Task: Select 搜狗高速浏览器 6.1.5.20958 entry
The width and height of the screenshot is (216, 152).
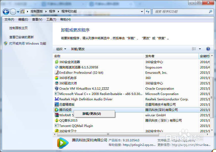Action: point(79,67)
